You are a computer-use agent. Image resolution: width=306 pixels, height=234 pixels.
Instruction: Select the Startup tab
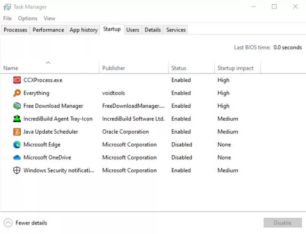tap(112, 29)
